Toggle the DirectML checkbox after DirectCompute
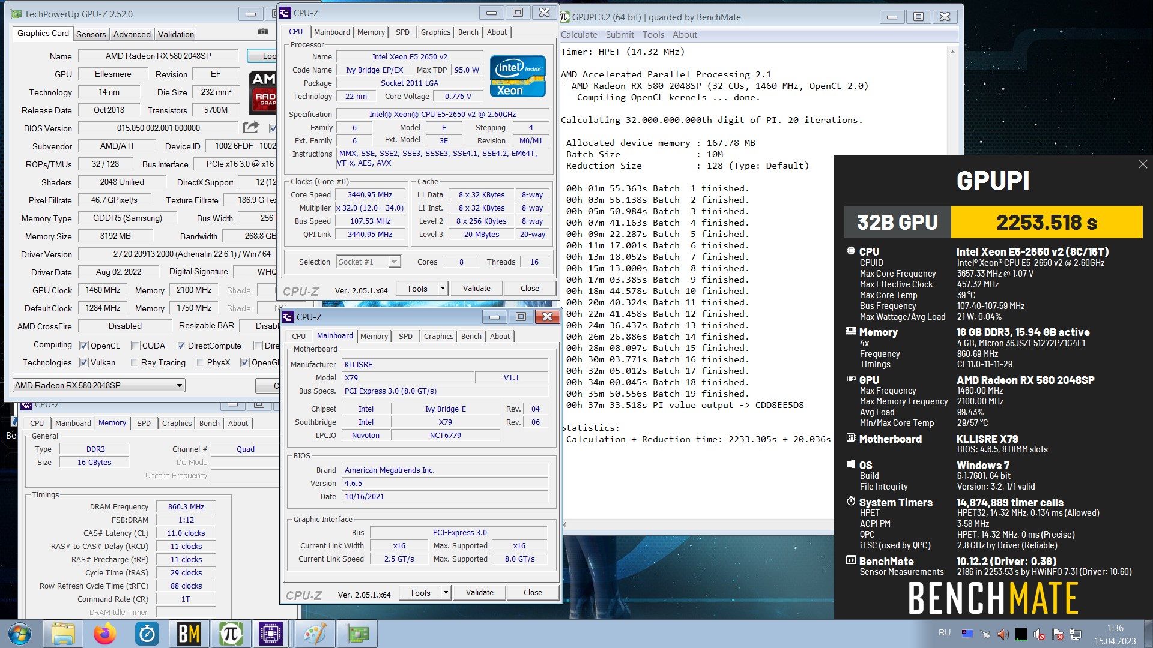Screen dimensions: 1153x648 (258, 346)
